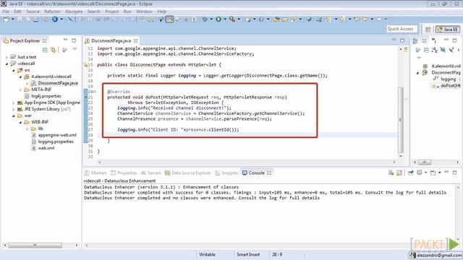Click the Debug bug toolbar icon

[x=205, y=19]
